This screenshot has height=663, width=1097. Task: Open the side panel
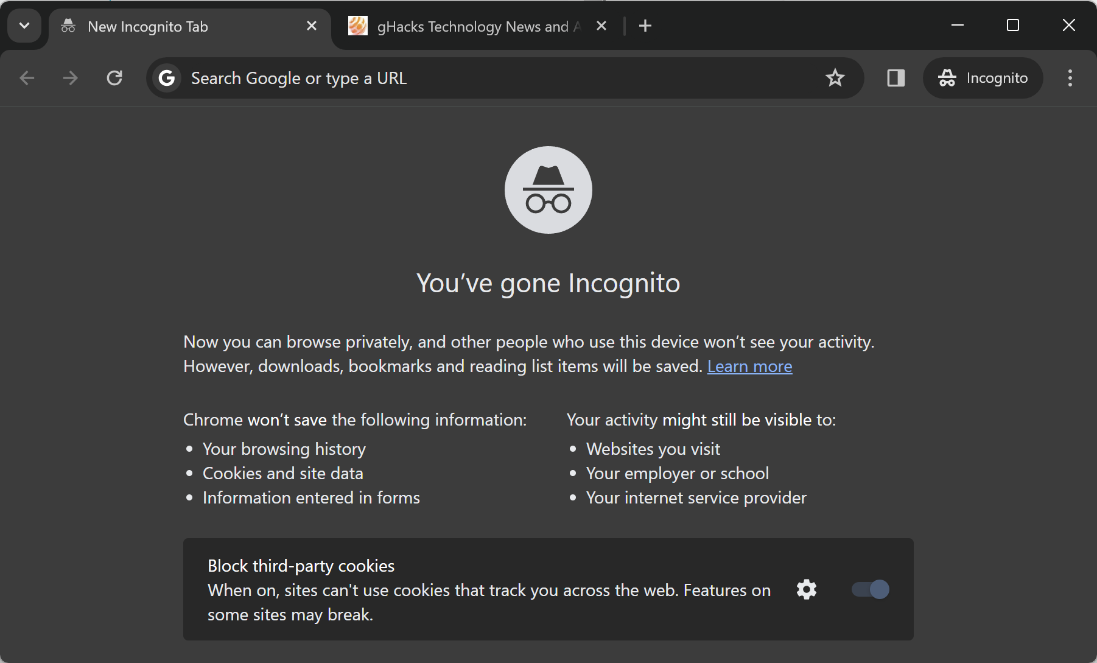(895, 78)
